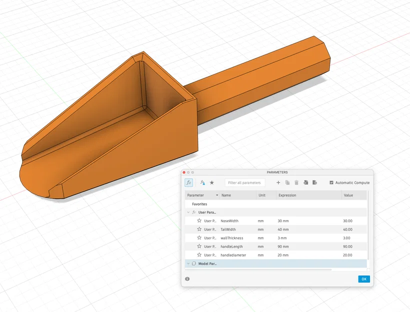Confirm the dialog with OK
The width and height of the screenshot is (410, 312).
(364, 279)
